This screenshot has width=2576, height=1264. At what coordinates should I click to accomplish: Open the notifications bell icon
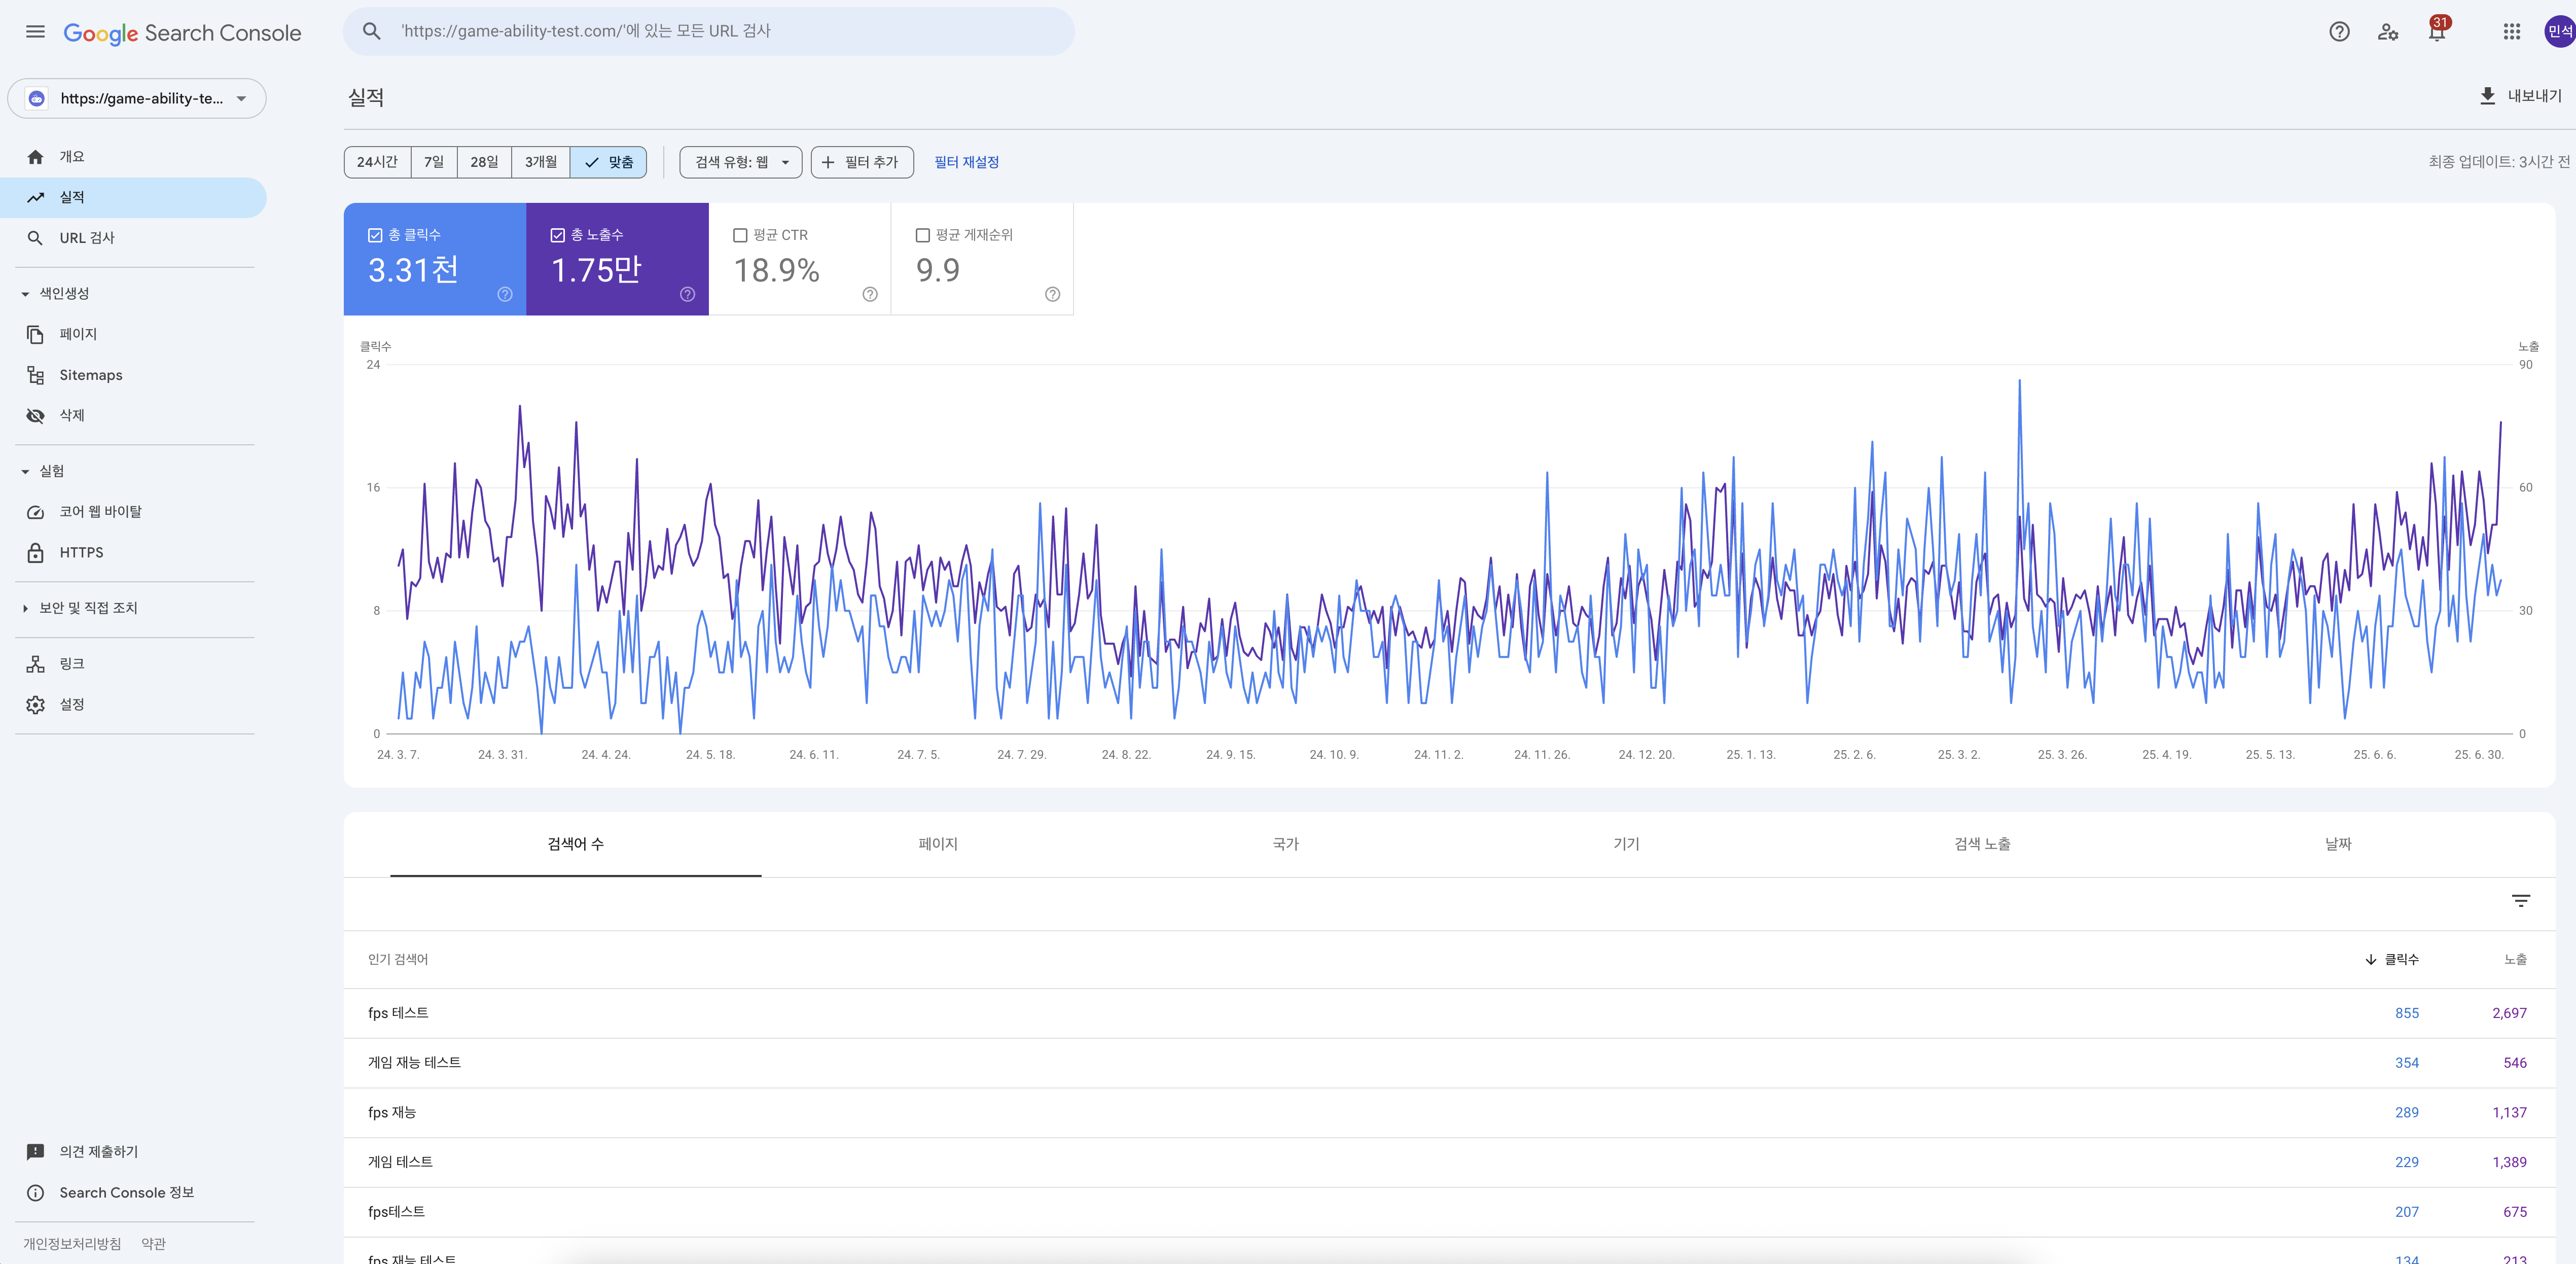point(2436,32)
